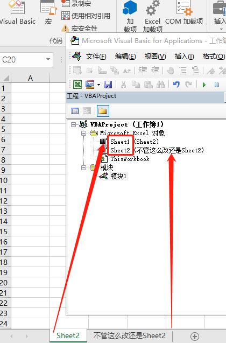Collapse the VBAProject (工作簿1) node
Viewport: 226px width, 343px height.
(x=73, y=125)
